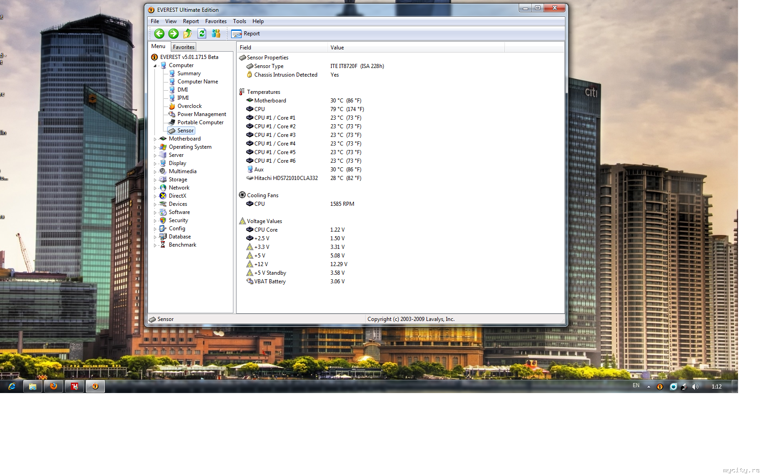
Task: Open the Help menu
Action: click(258, 21)
